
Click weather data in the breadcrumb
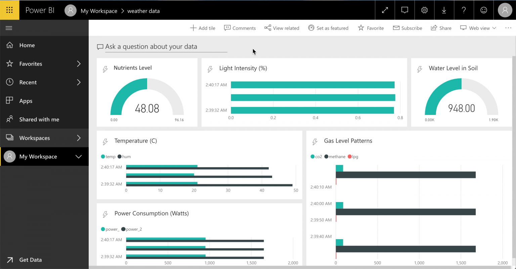point(143,11)
